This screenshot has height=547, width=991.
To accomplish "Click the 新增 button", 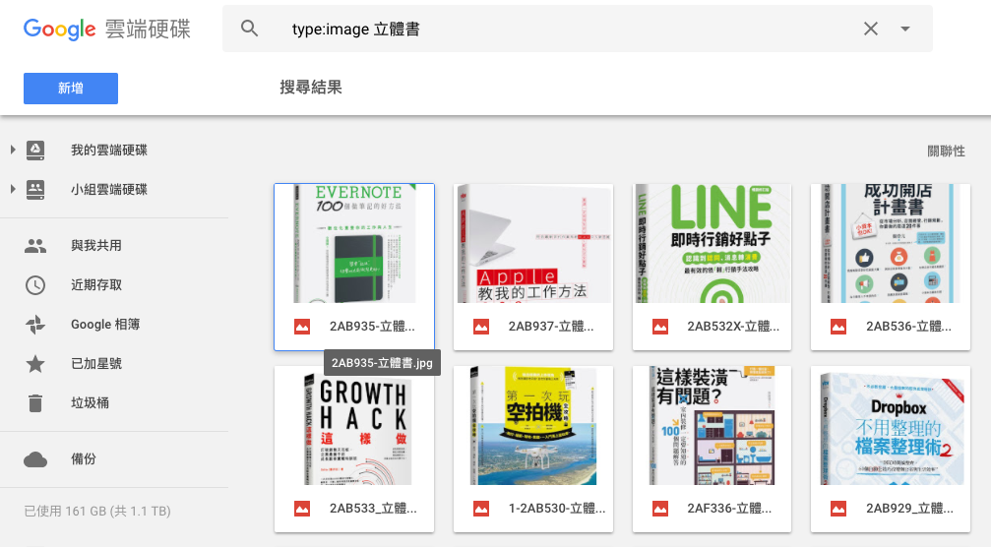I will tap(71, 89).
